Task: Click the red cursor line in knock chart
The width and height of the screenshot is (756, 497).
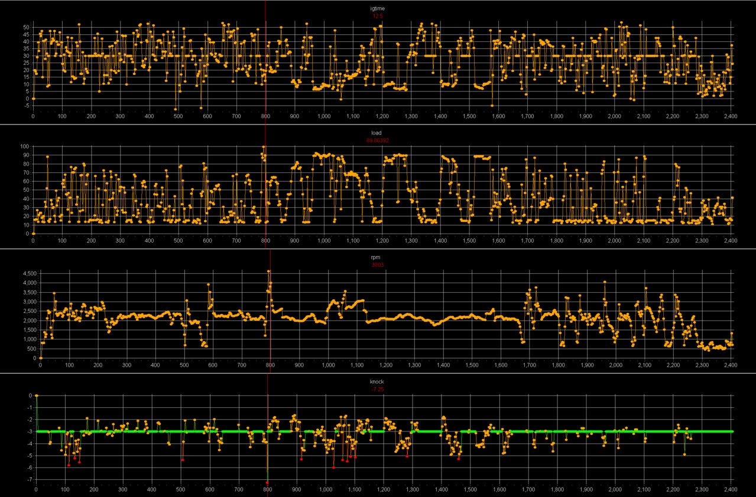Action: pos(268,434)
